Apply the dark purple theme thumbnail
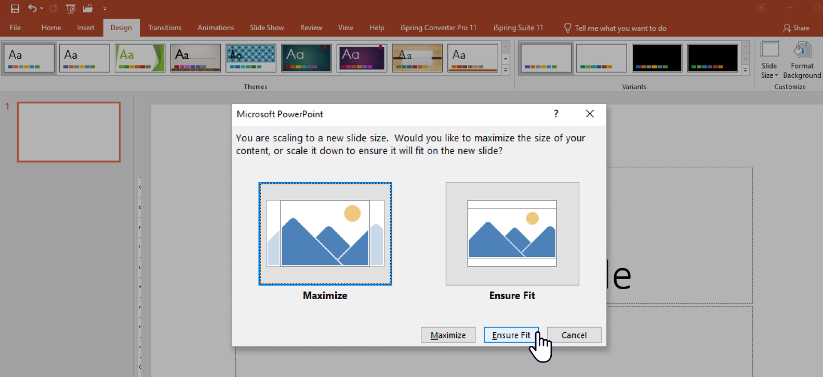Image resolution: width=823 pixels, height=377 pixels. pyautogui.click(x=362, y=58)
